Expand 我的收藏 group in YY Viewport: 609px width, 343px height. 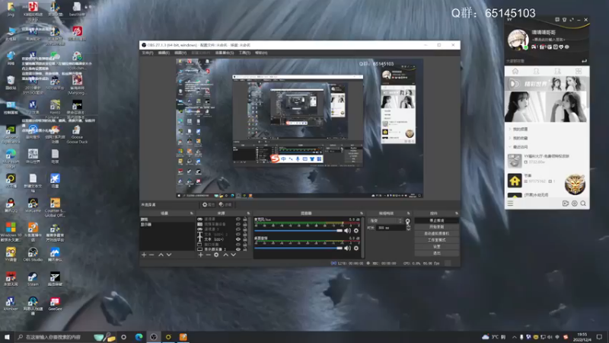pos(510,138)
